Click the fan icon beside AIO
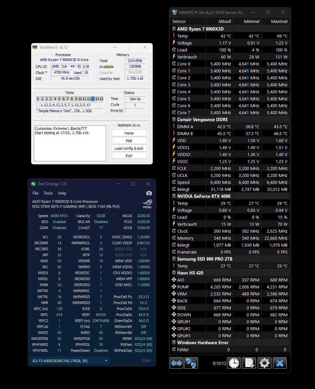This screenshot has width=315, height=389. [x=174, y=279]
